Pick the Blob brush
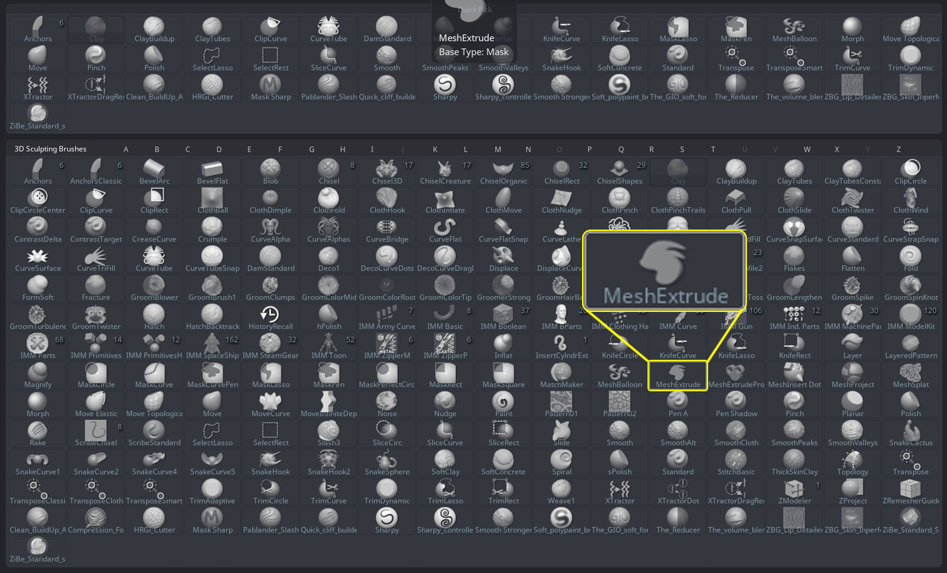 270,173
